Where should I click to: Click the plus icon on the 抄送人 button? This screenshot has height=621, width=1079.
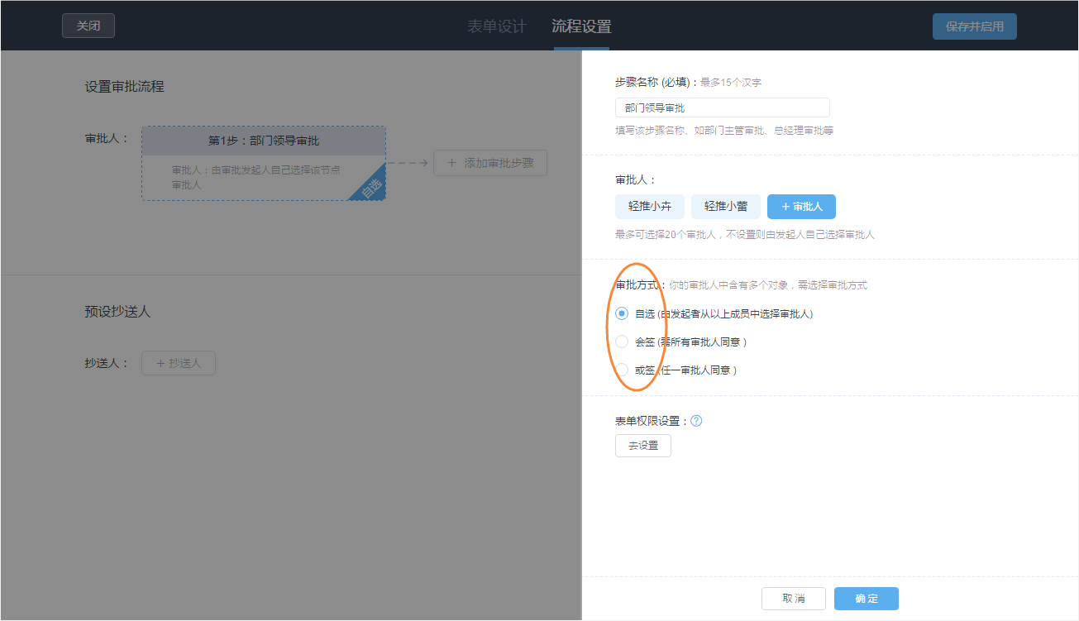coord(162,362)
